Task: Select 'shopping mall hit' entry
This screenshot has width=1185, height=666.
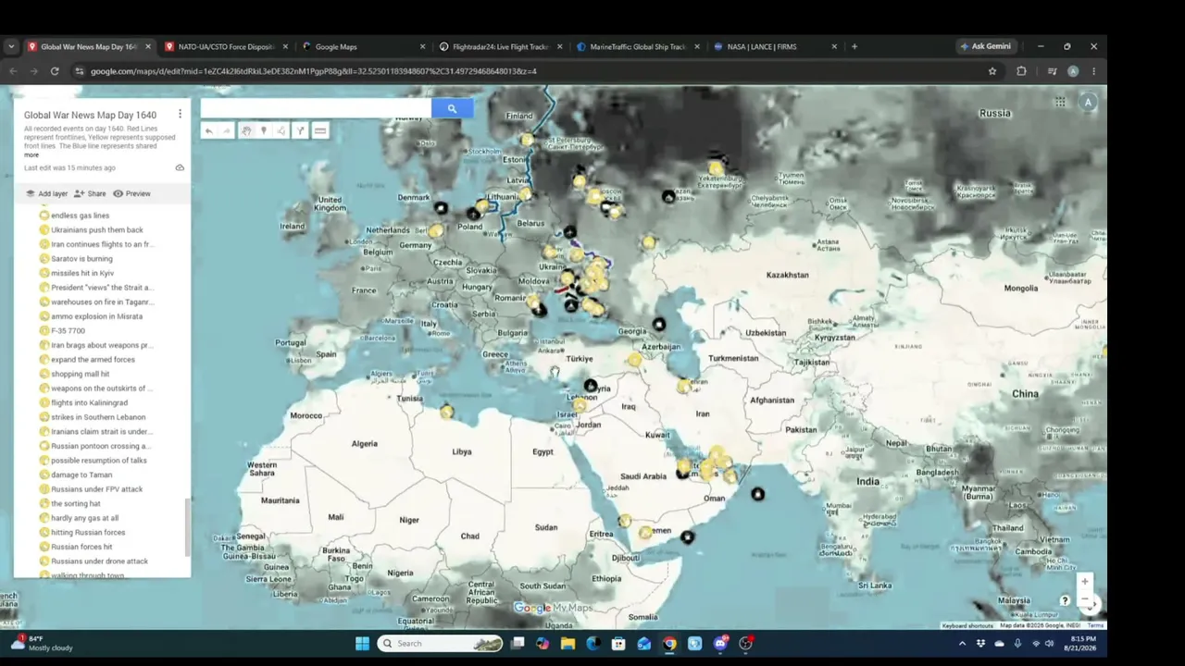Action: point(80,374)
